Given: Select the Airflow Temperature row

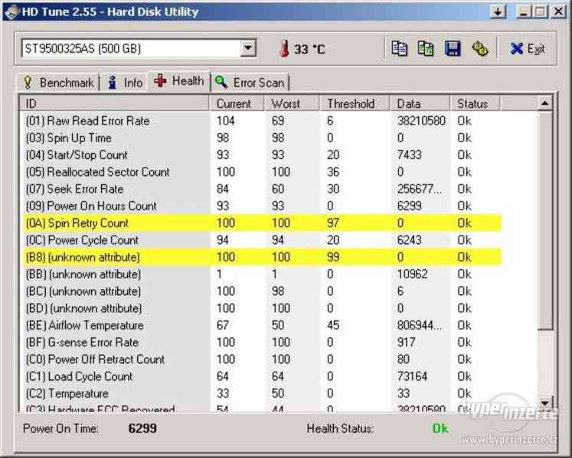Looking at the screenshot, I should pos(261,325).
